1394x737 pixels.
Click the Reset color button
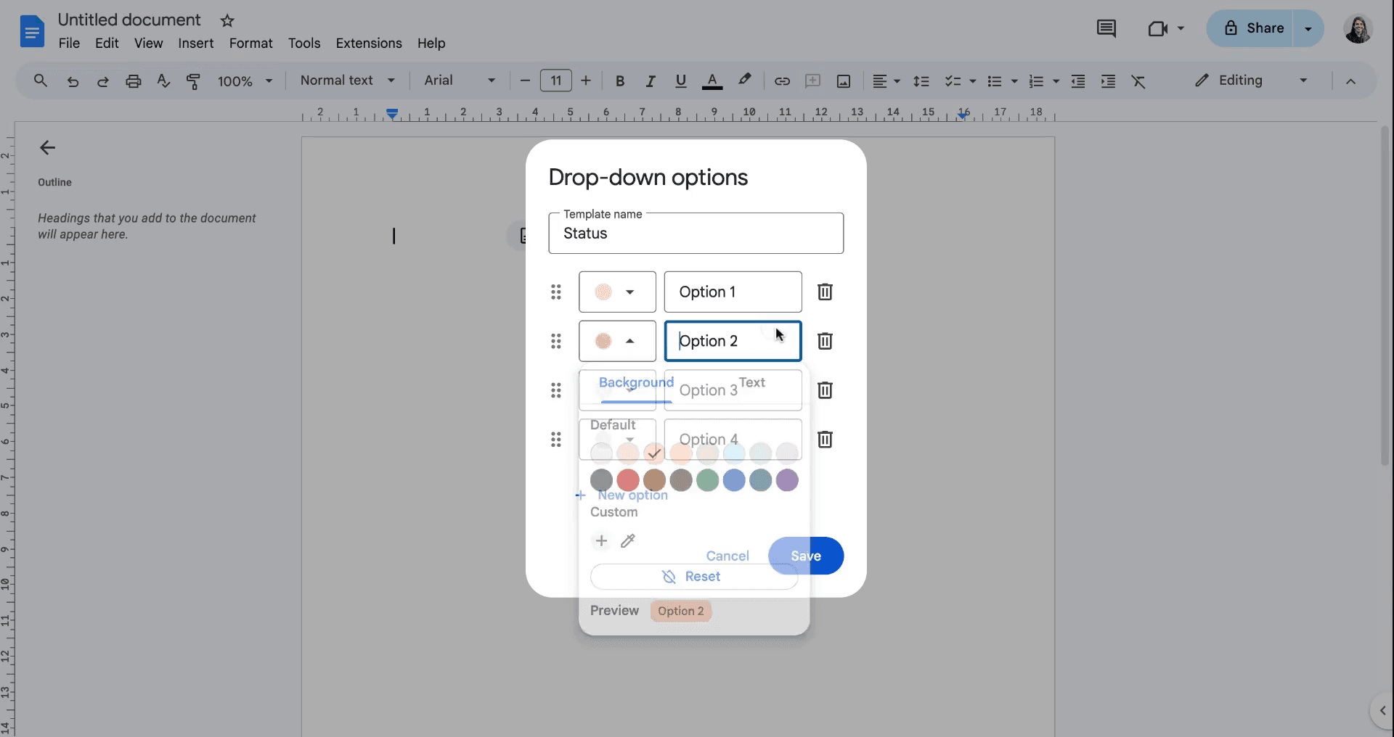pyautogui.click(x=693, y=577)
